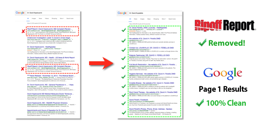The width and height of the screenshot is (265, 127).
Task: Open the Maps tab in the Kupedelia search
Action: click(149, 19)
